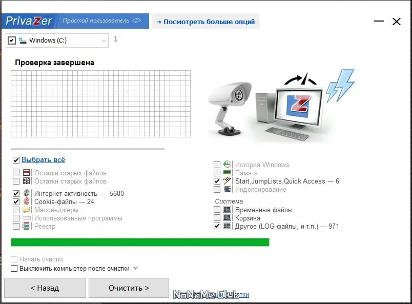
Task: Click the Использованные программы icon
Action: (27, 218)
